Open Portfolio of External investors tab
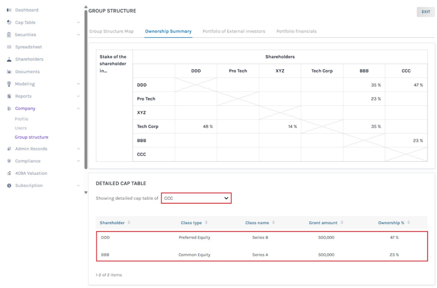 pos(233,31)
